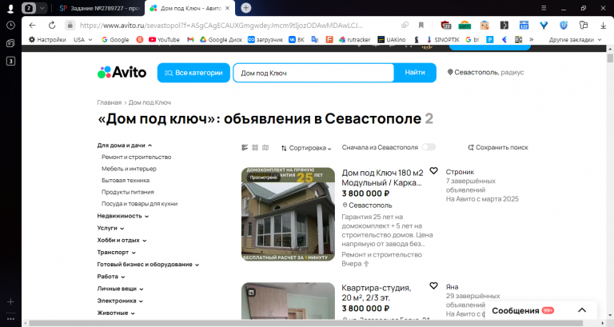
Task: Click the sidebar icon numbered 3
Action: point(10,61)
